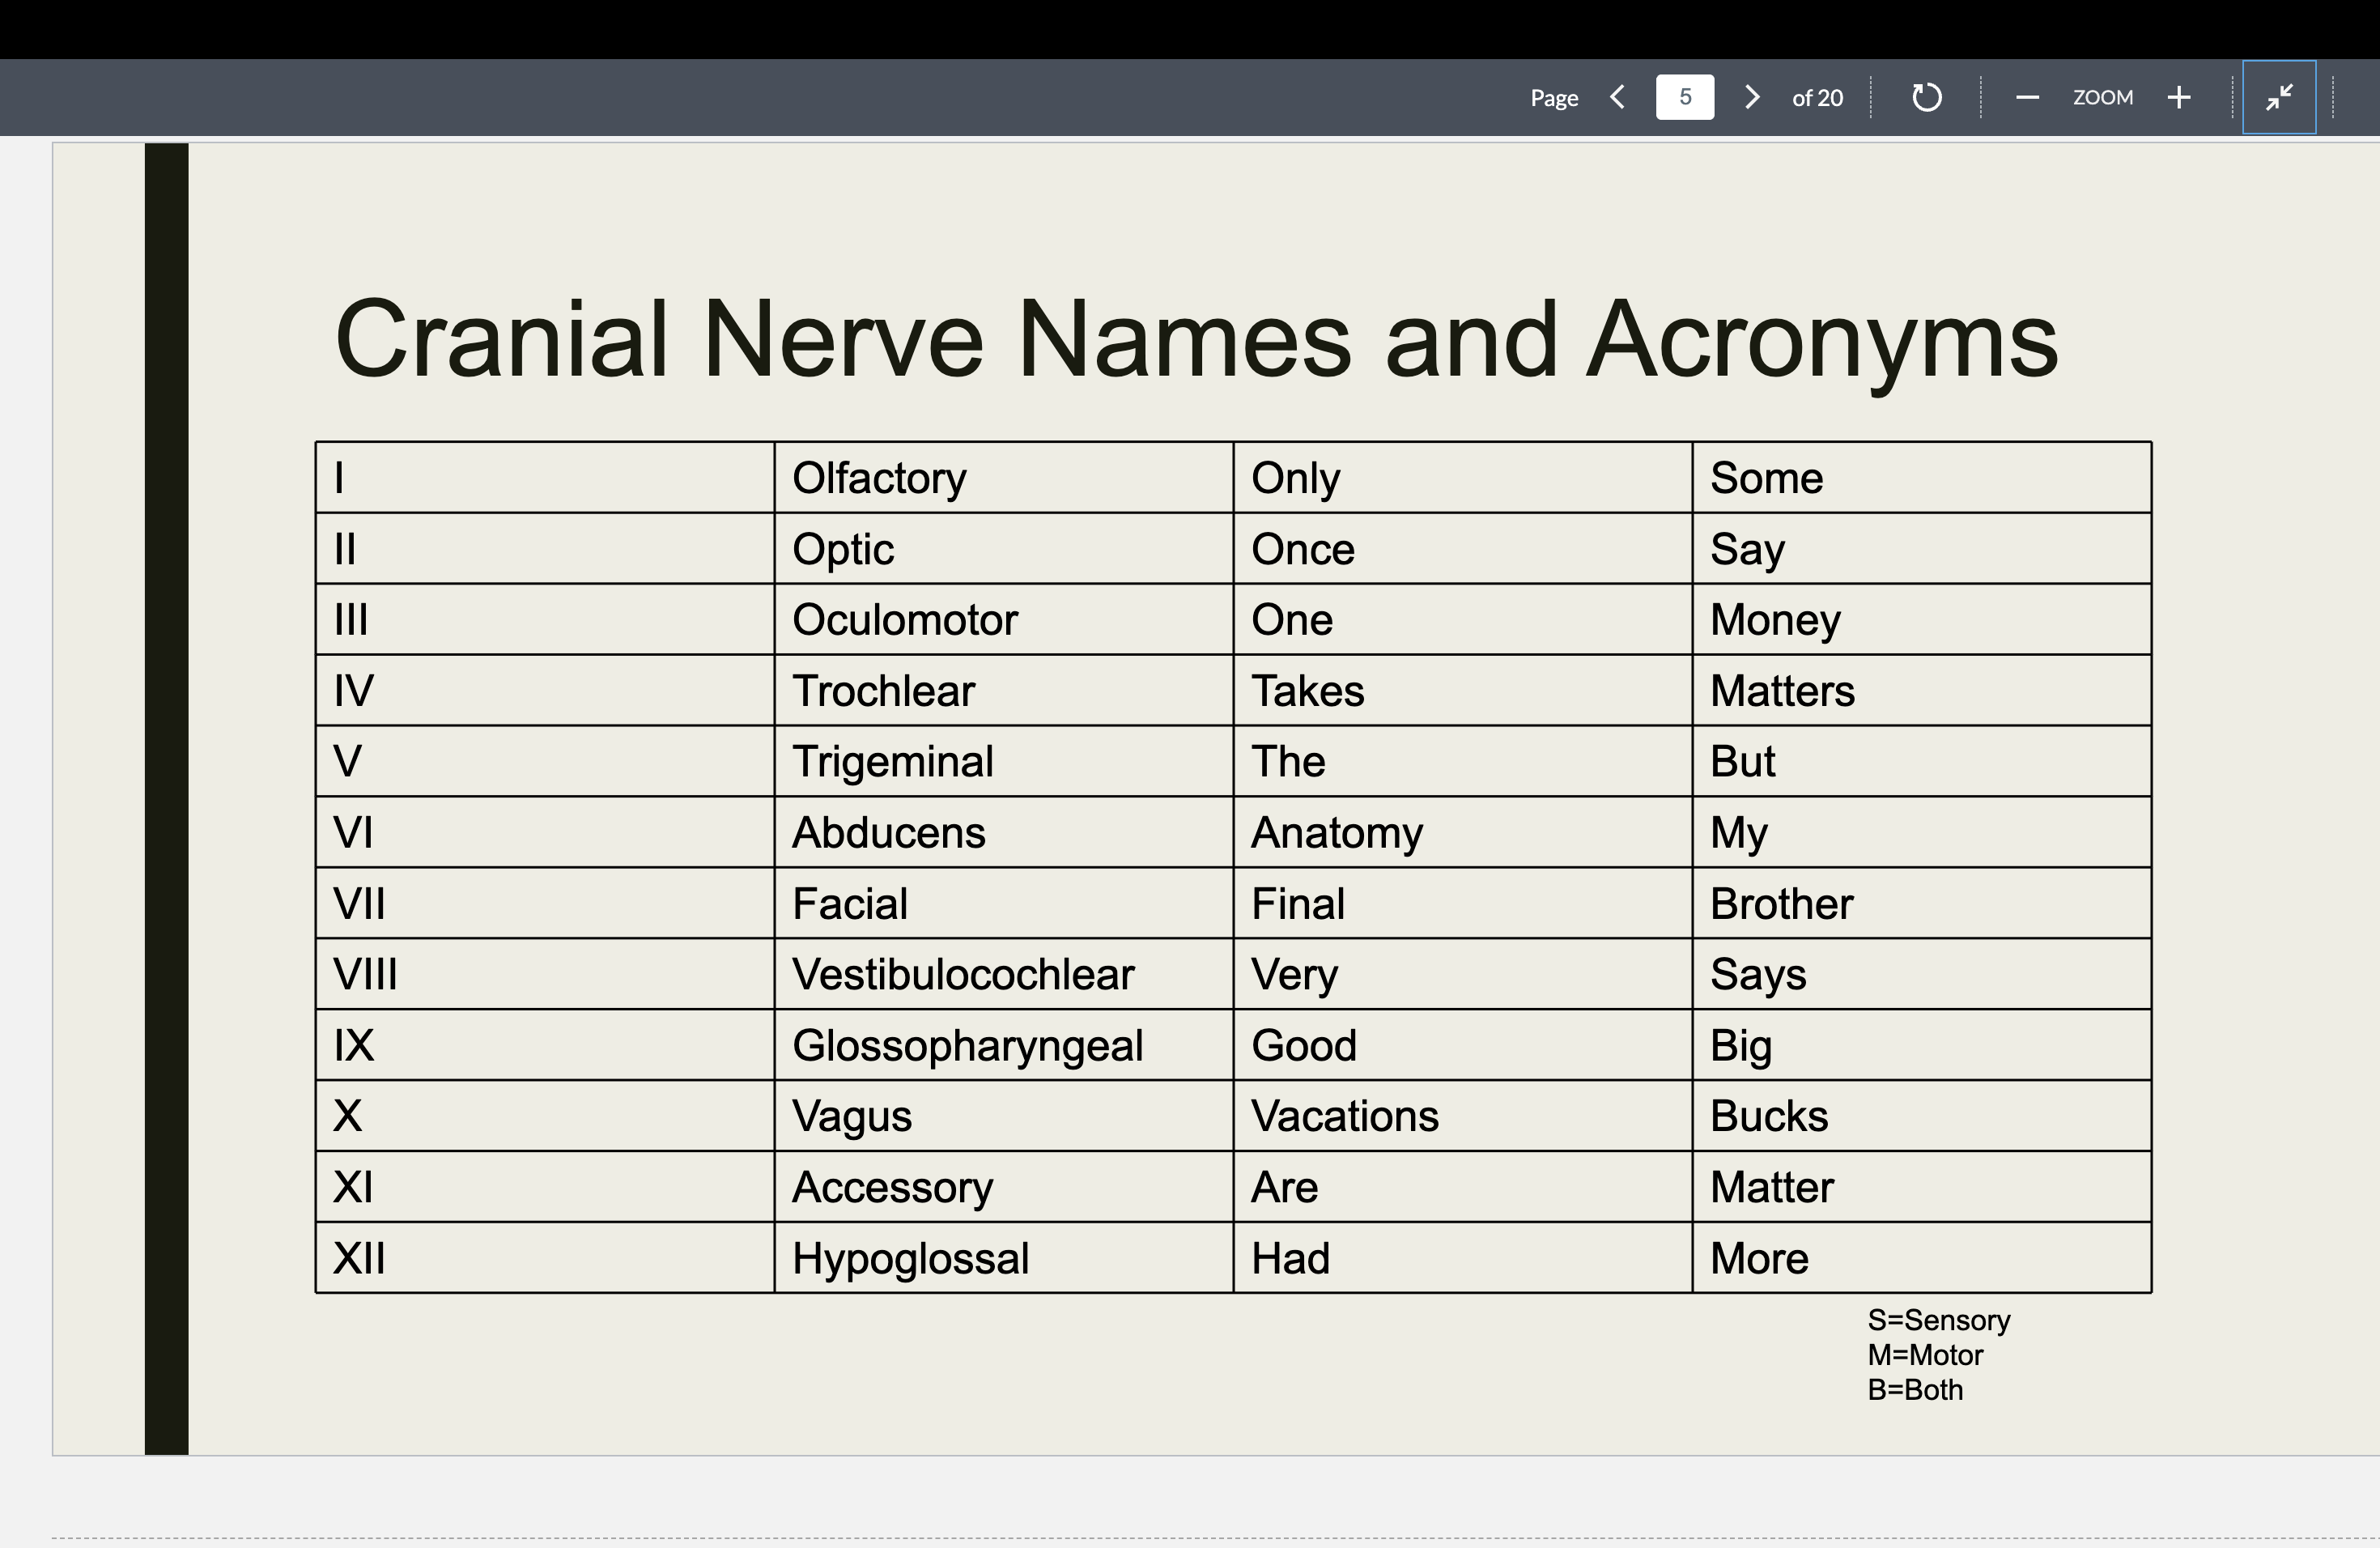Zoom in on the document
Viewport: 2380px width, 1548px height.
pyautogui.click(x=2179, y=97)
